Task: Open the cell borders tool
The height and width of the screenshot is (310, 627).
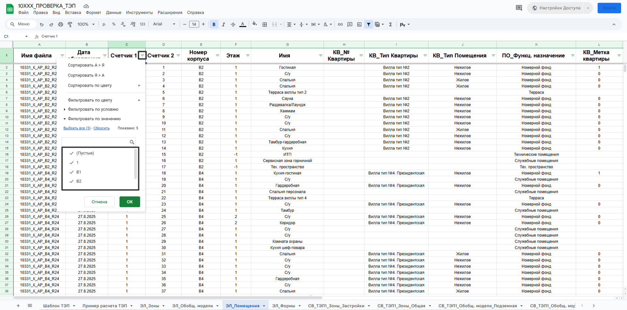Action: click(x=265, y=25)
